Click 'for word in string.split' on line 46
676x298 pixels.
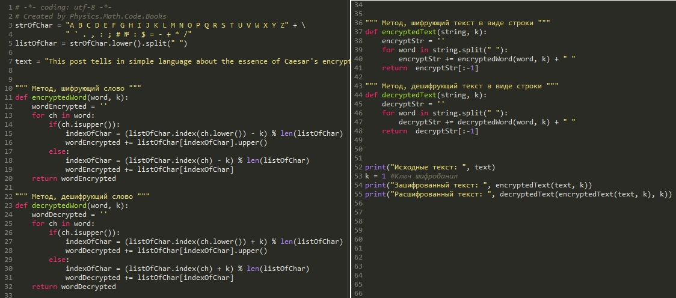pyautogui.click(x=445, y=114)
